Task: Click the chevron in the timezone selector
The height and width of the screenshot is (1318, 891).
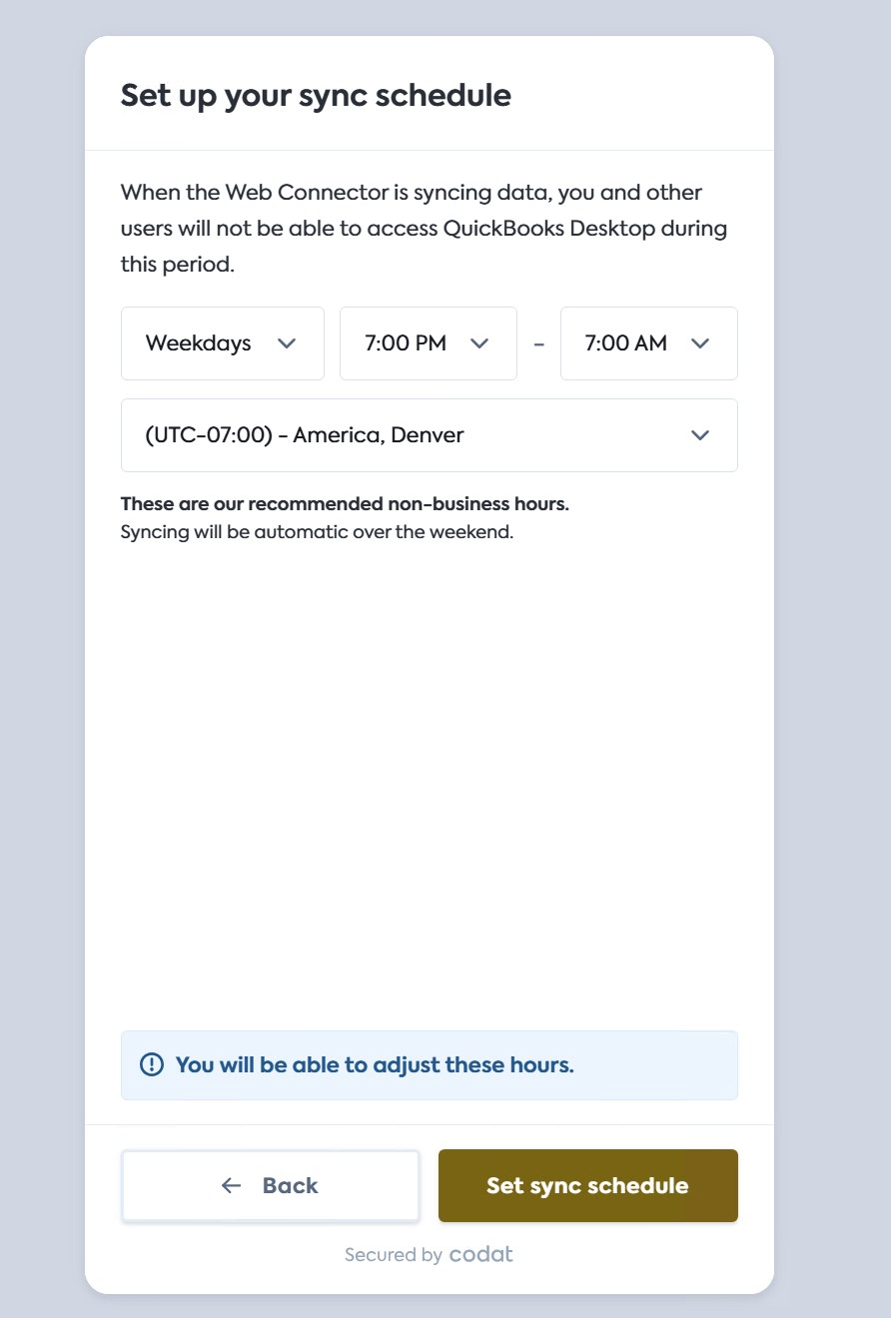Action: [x=700, y=435]
